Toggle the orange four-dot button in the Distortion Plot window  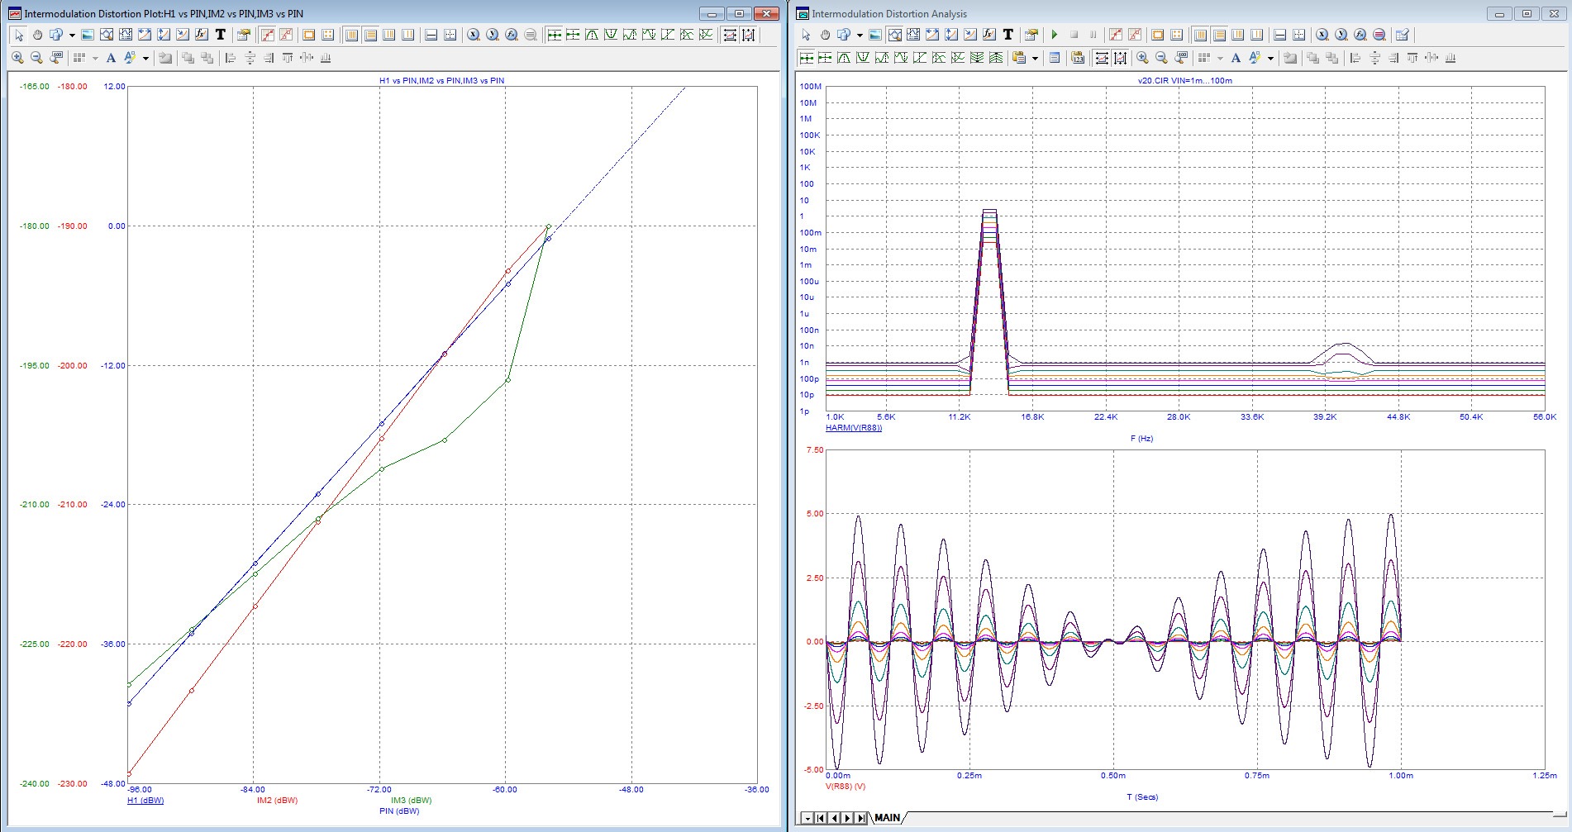[328, 35]
